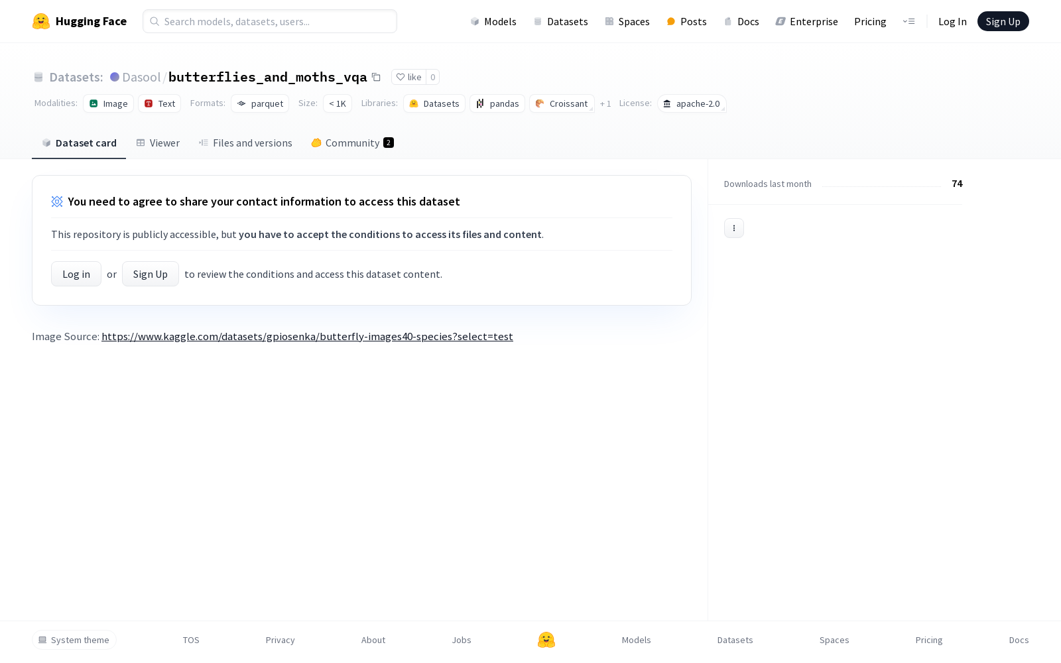Open Docs footer link
This screenshot has height=663, width=1061.
(1019, 640)
